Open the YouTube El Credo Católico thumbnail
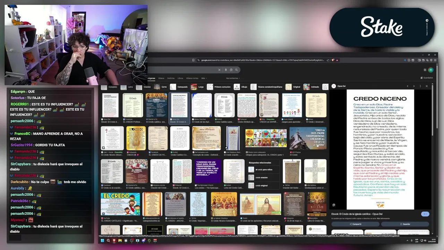The image size is (444, 250). pos(120,204)
